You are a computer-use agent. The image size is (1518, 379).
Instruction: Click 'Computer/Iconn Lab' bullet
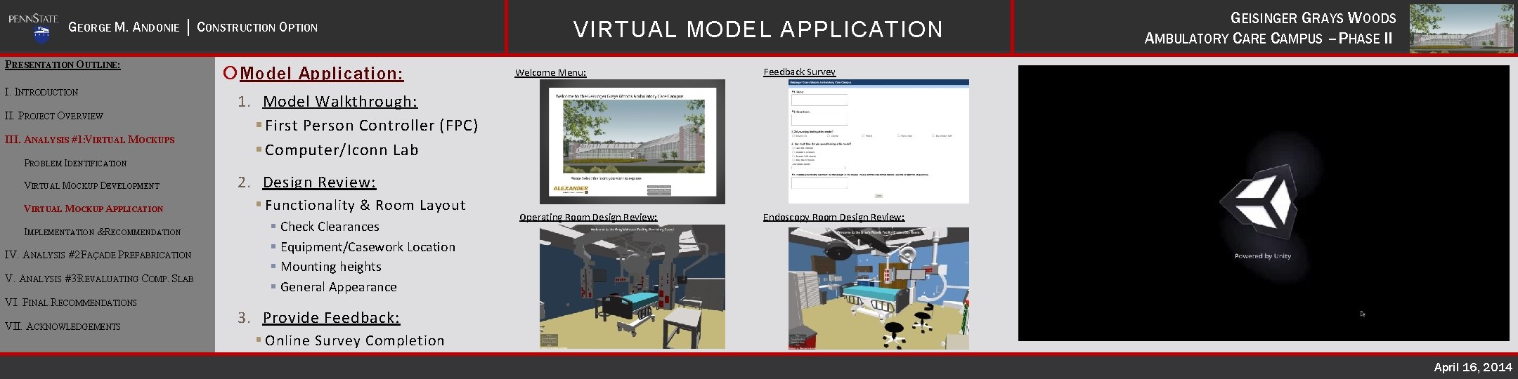point(342,150)
